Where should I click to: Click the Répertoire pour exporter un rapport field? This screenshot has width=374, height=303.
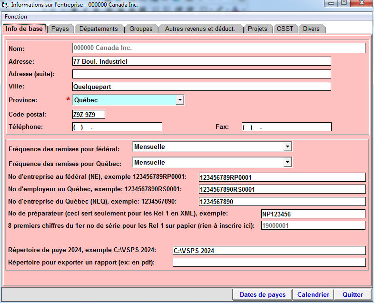coord(269,263)
